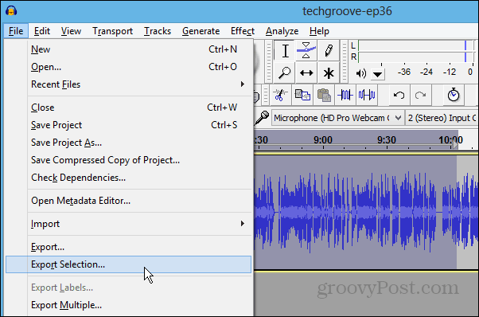This screenshot has width=479, height=317.
Task: Click the Trim audio icon
Action: click(x=345, y=95)
